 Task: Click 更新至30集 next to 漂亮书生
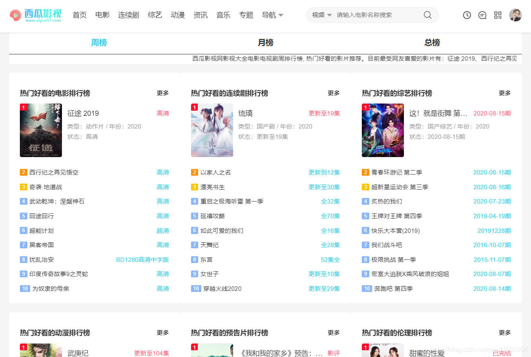click(324, 187)
